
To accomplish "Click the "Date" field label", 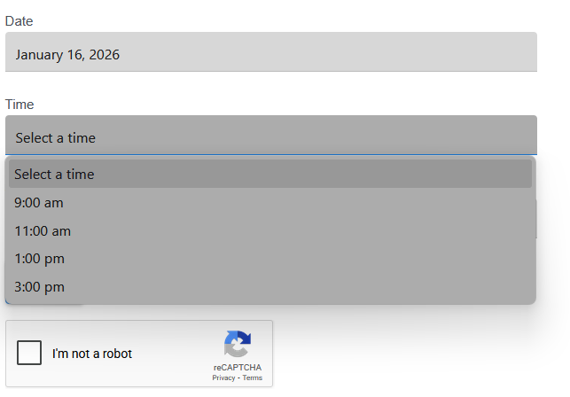I will [19, 20].
